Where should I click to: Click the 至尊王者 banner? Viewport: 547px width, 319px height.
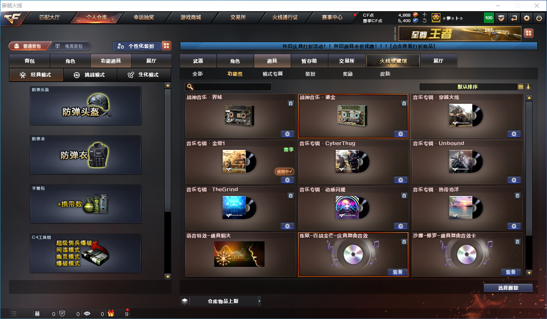[x=460, y=33]
